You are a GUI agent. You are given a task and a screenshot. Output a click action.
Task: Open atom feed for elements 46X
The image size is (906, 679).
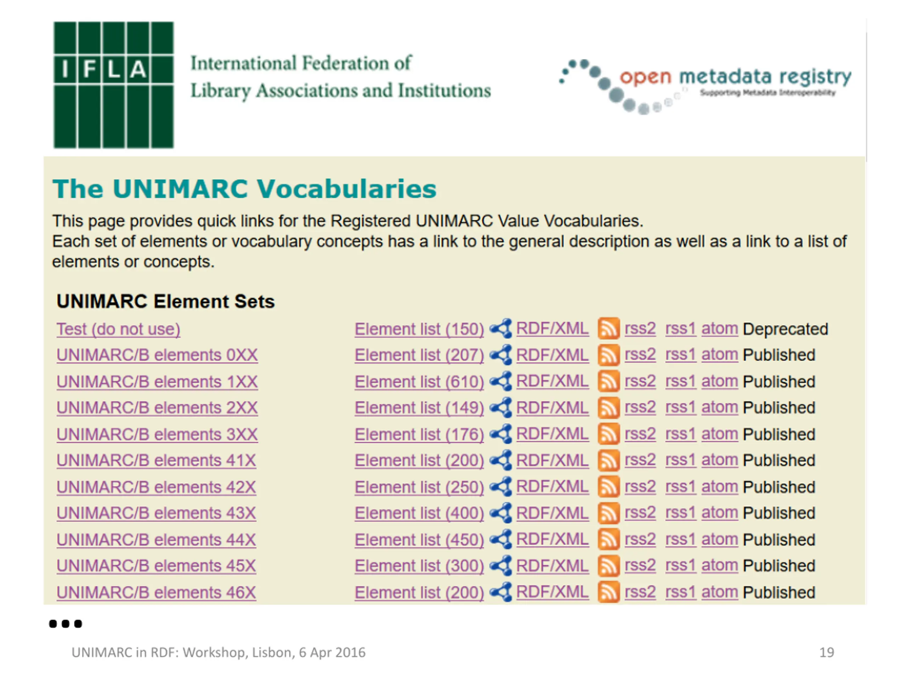click(x=719, y=592)
